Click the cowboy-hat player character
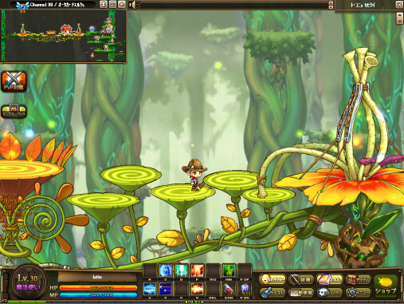The width and height of the screenshot is (404, 304). (x=194, y=175)
